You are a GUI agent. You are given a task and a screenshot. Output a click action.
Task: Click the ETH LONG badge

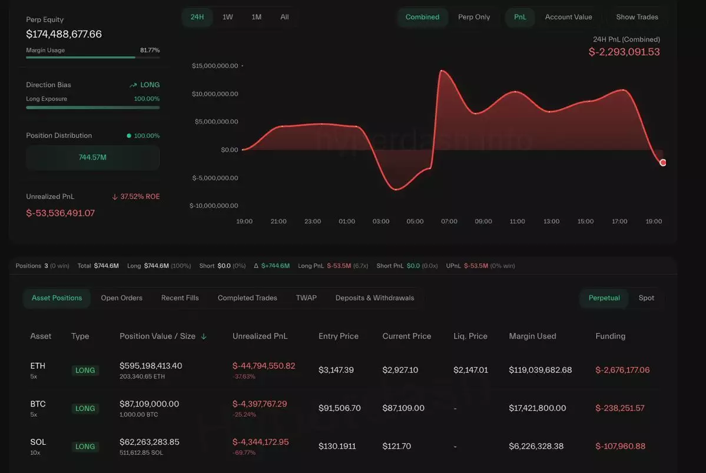point(85,371)
